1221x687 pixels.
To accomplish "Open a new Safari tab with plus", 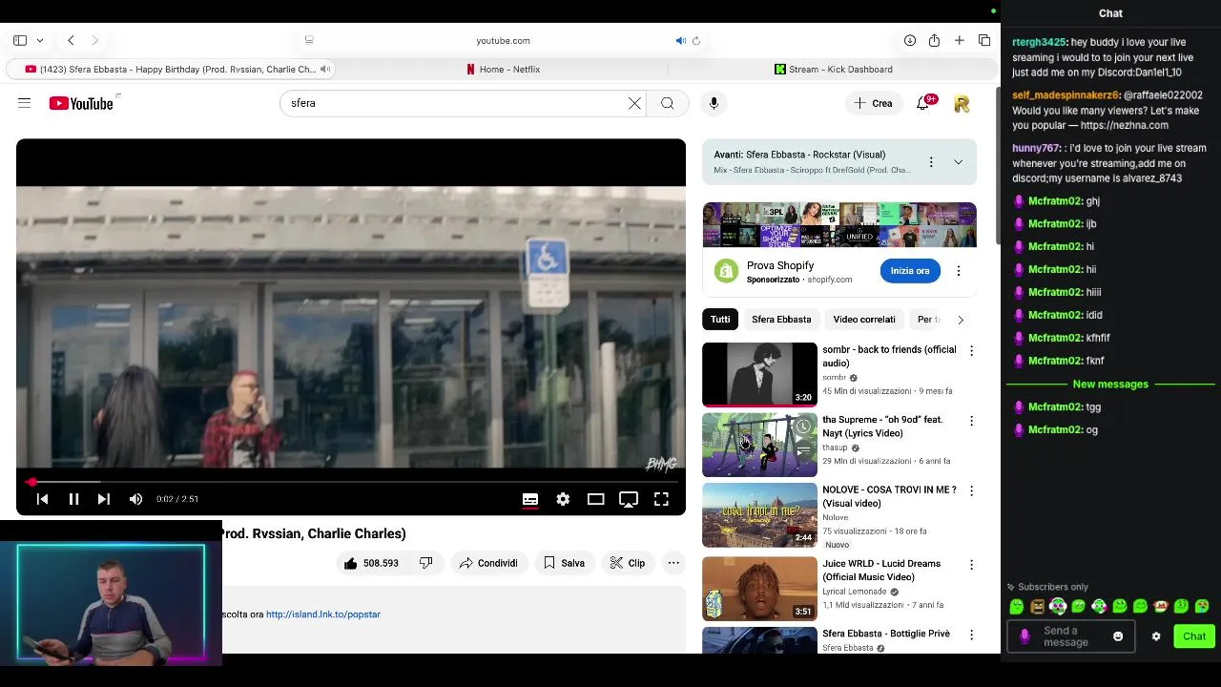I will click(960, 40).
